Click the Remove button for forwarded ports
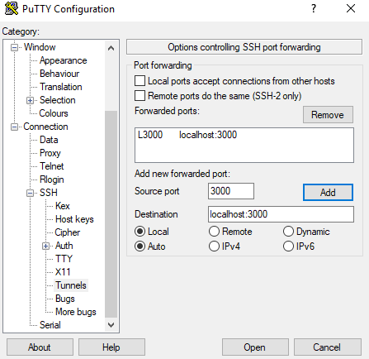Image resolution: width=369 pixels, height=359 pixels. pos(328,115)
